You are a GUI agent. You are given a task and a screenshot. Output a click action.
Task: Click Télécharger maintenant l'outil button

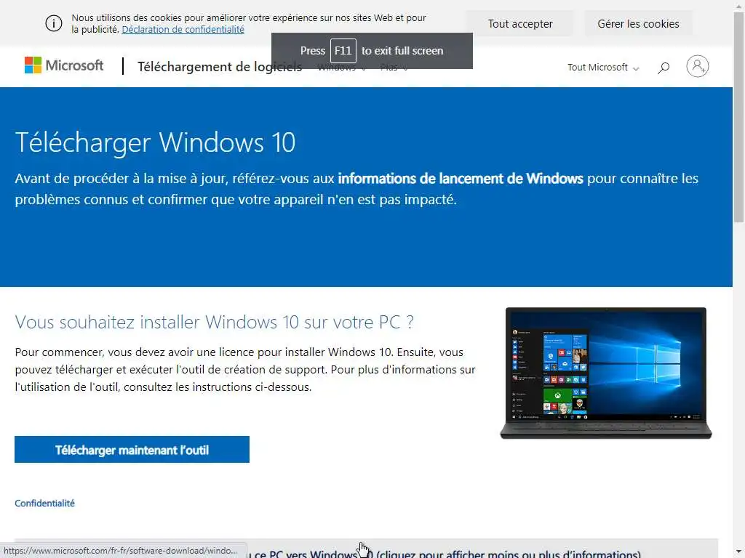(x=132, y=449)
